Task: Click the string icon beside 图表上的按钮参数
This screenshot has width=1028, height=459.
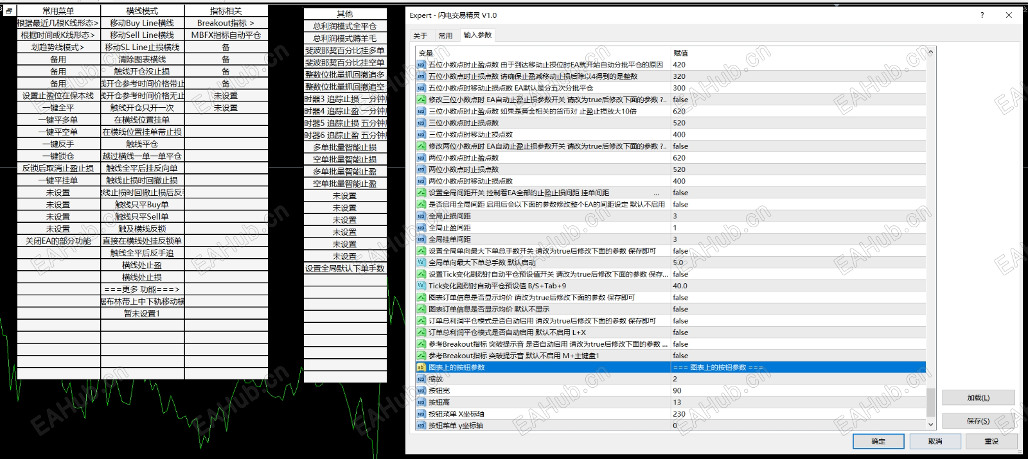Action: (421, 367)
